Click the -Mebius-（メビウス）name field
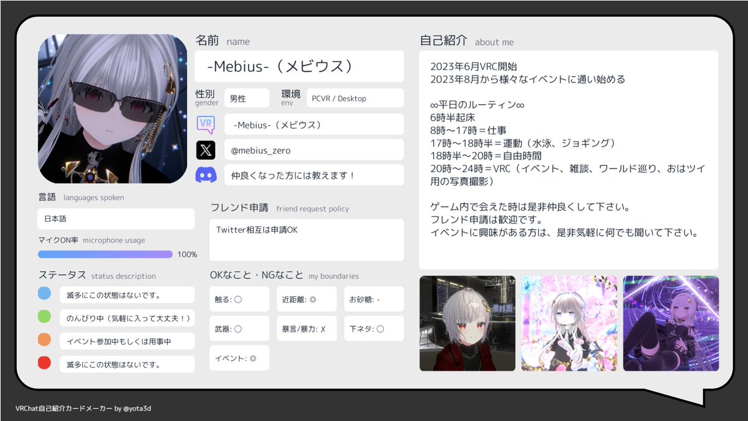The width and height of the screenshot is (748, 421). pyautogui.click(x=299, y=66)
